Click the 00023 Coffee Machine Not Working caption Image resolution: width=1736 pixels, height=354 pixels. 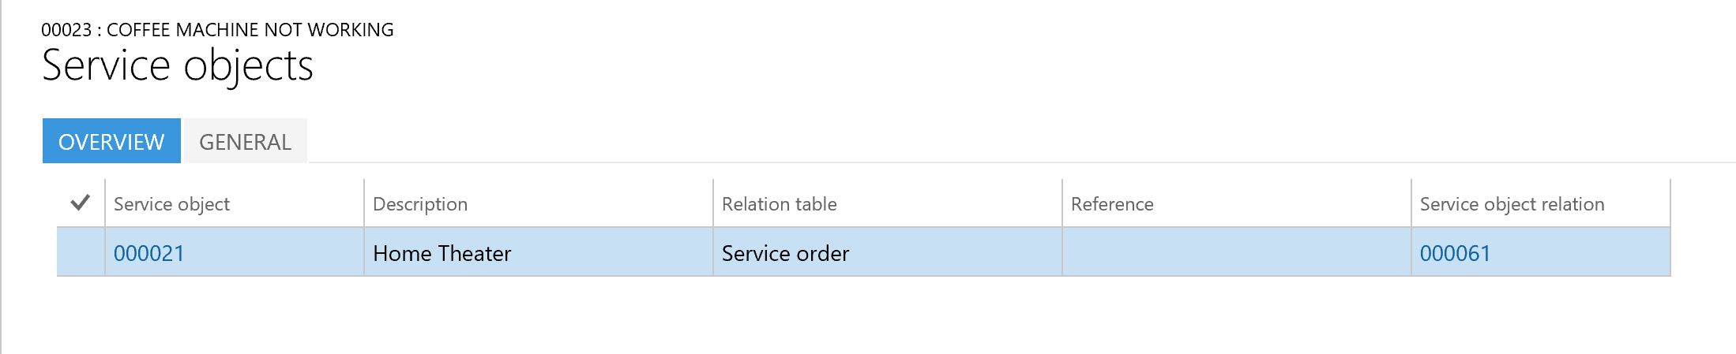pos(217,30)
